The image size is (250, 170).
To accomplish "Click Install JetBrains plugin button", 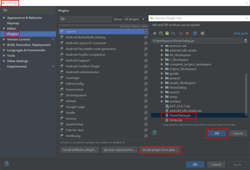I will click(80, 150).
